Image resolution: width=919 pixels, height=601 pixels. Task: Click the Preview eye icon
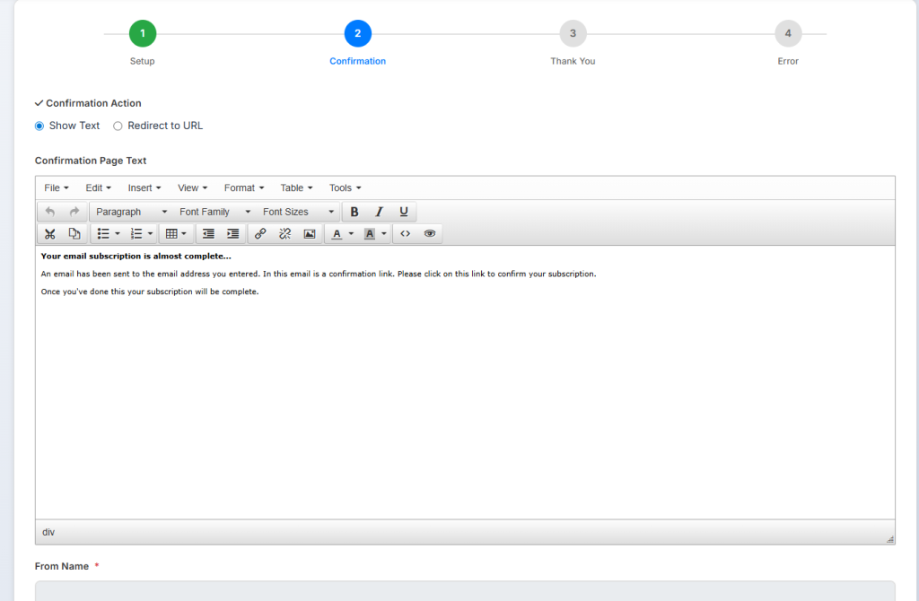point(430,234)
